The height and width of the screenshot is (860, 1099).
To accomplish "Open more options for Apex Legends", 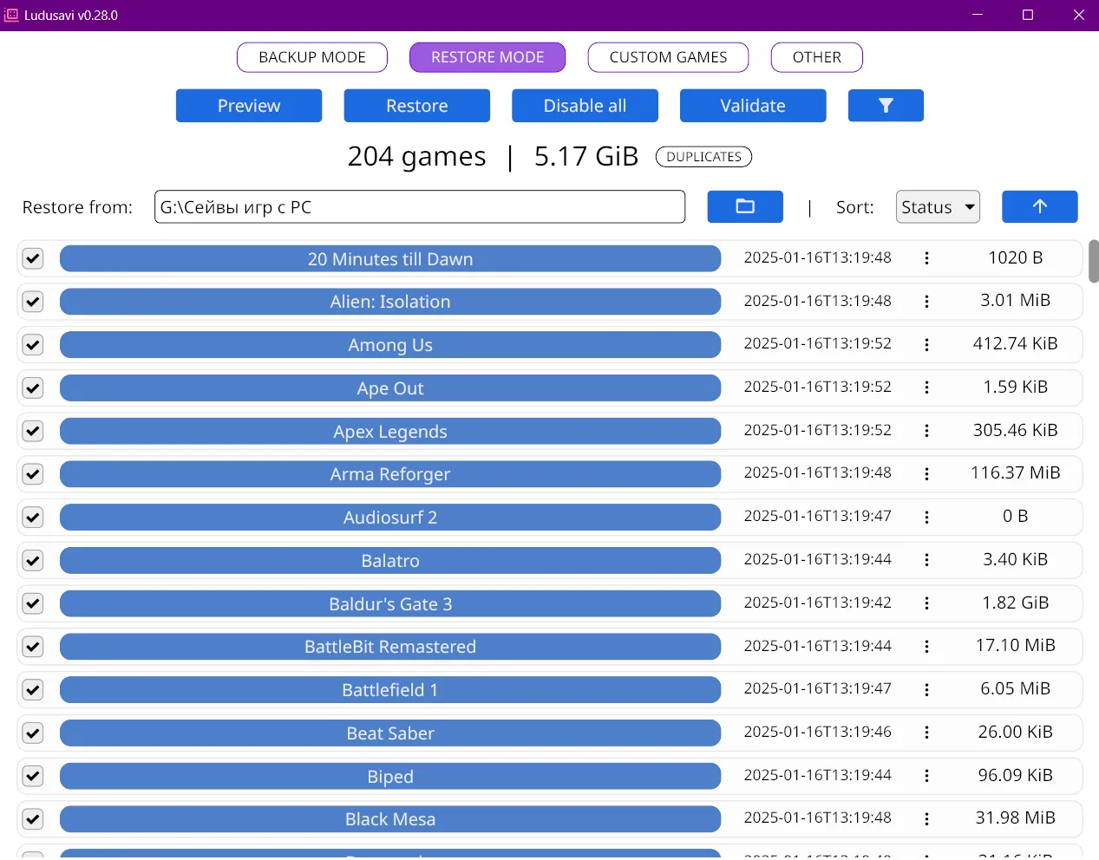I will coord(926,431).
